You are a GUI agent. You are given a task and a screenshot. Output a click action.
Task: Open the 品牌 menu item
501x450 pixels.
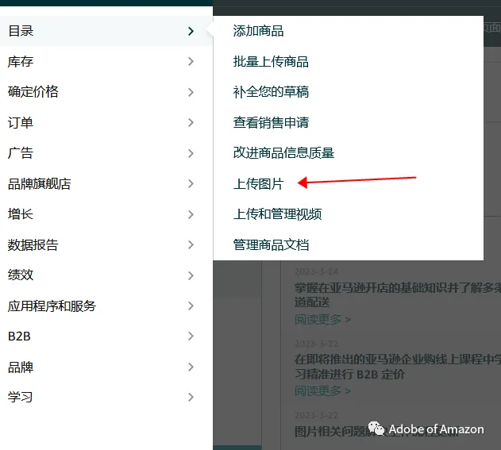coord(106,367)
